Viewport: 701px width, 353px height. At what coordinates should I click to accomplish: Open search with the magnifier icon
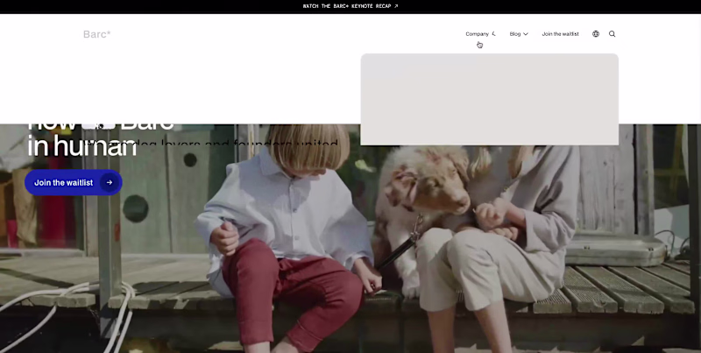point(612,34)
